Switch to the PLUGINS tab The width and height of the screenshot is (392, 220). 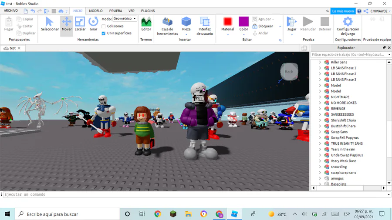pyautogui.click(x=148, y=11)
